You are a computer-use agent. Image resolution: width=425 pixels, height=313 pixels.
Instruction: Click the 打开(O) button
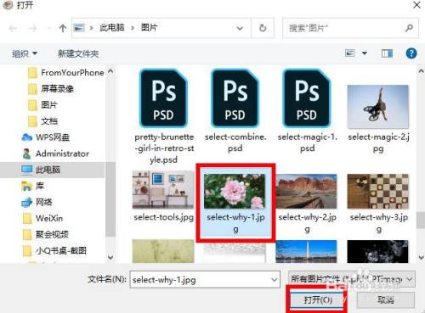[x=318, y=299]
